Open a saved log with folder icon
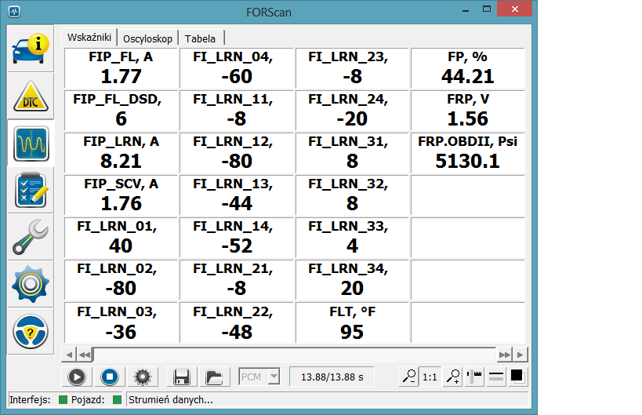This screenshot has width=642, height=415. 213,377
